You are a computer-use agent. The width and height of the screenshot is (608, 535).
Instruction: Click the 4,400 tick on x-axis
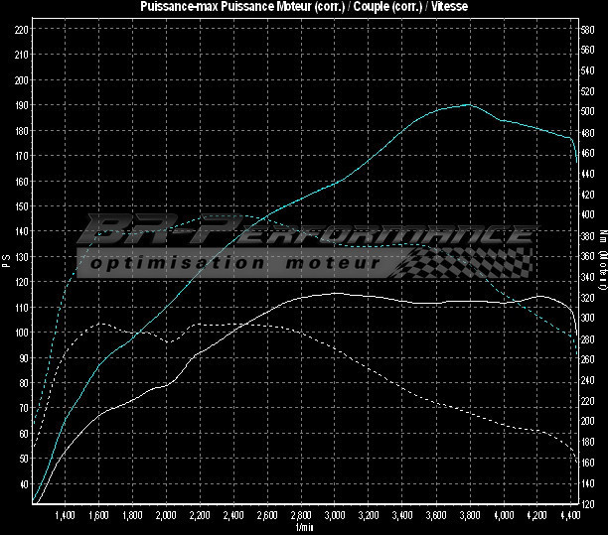(x=570, y=516)
